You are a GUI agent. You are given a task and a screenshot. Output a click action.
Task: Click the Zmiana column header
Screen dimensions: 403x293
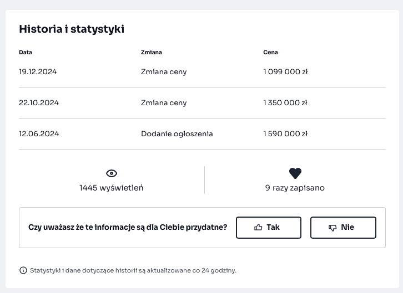tap(152, 53)
